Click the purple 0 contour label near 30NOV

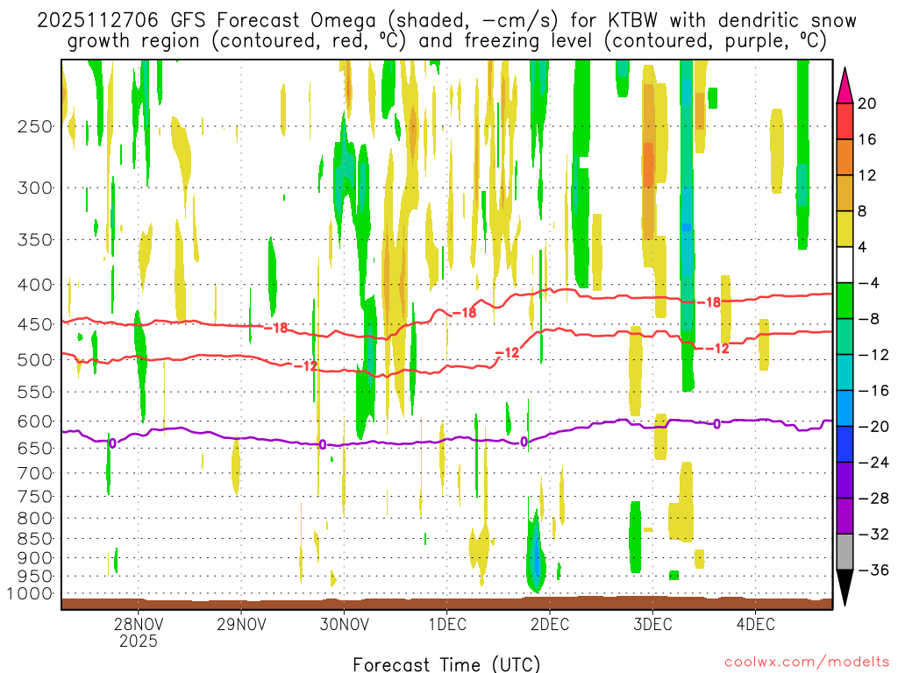(x=323, y=444)
